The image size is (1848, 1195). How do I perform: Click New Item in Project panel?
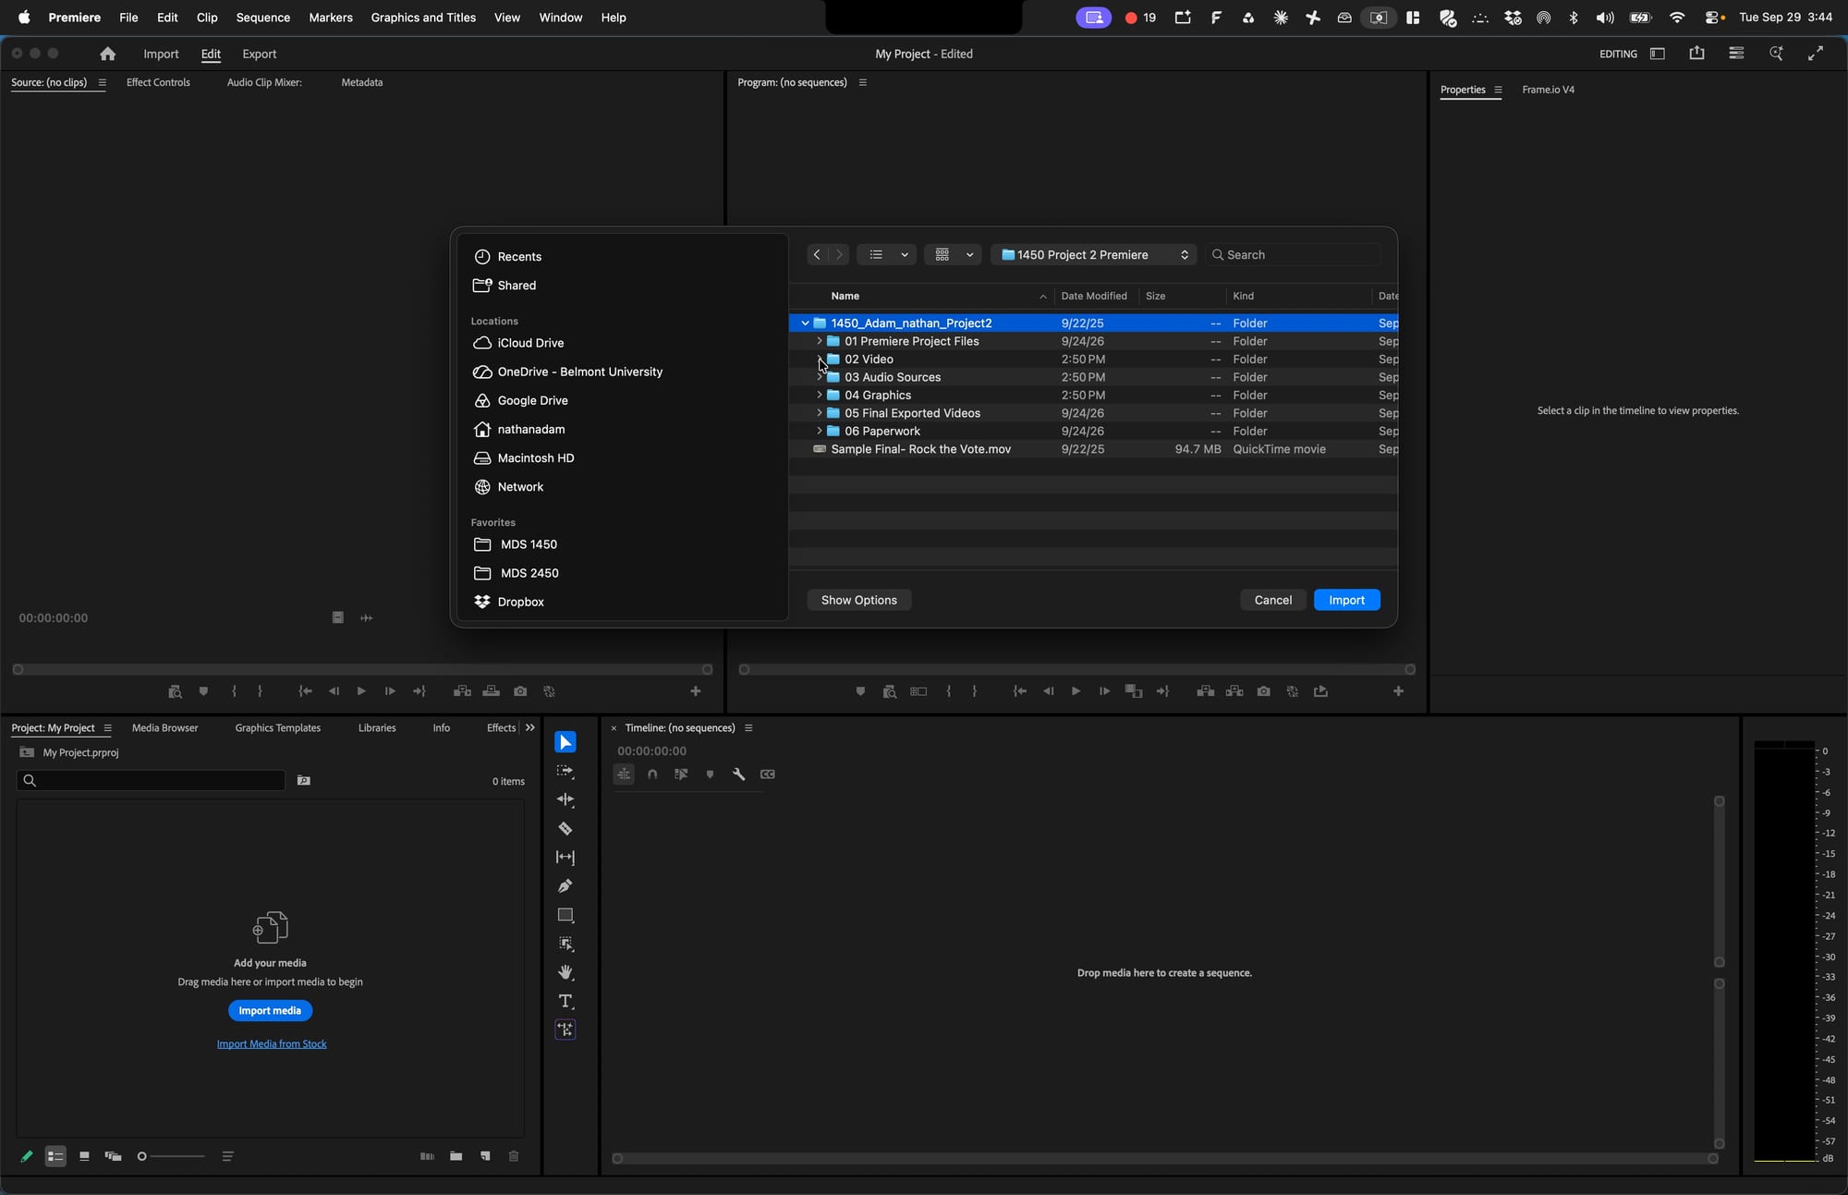[485, 1156]
